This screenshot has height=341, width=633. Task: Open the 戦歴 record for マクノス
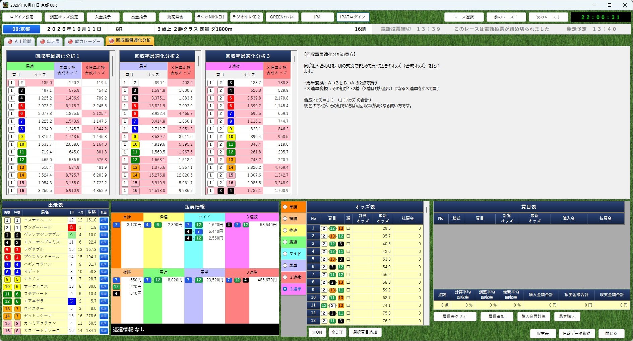[x=104, y=279]
